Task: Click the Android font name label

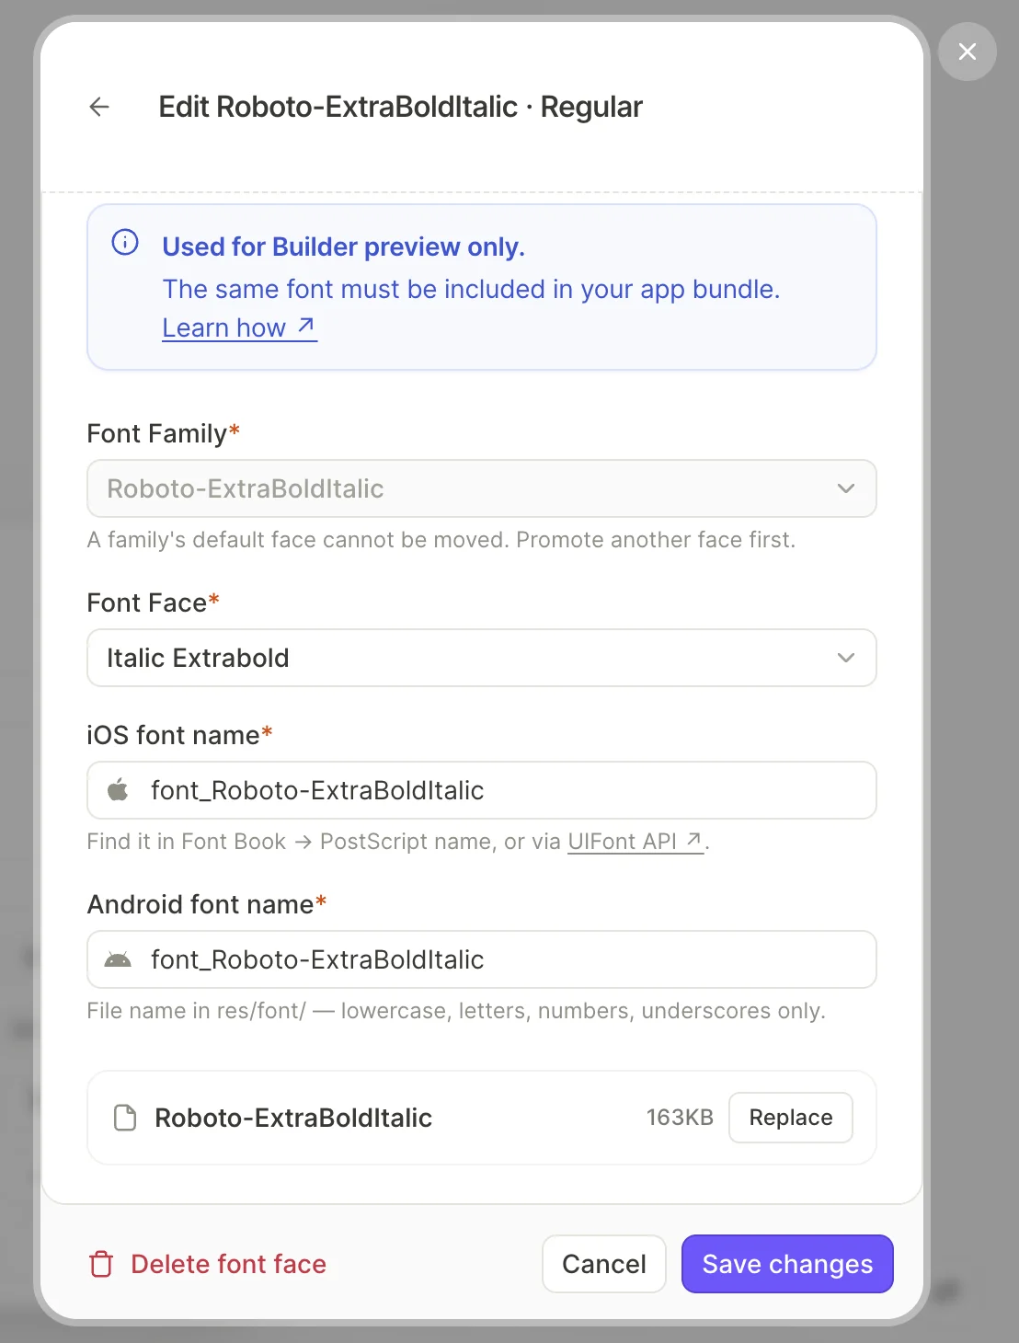Action: [x=207, y=904]
